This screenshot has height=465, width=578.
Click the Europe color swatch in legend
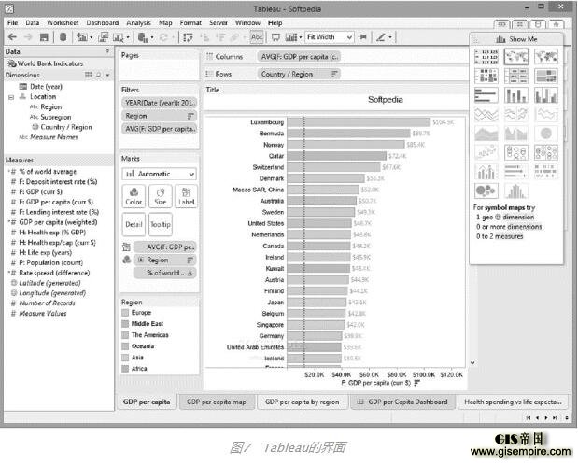pos(125,313)
